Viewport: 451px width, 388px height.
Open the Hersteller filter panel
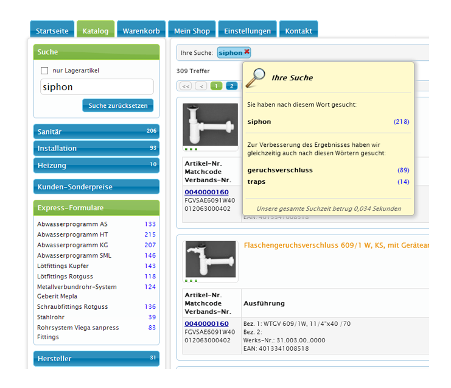96,359
